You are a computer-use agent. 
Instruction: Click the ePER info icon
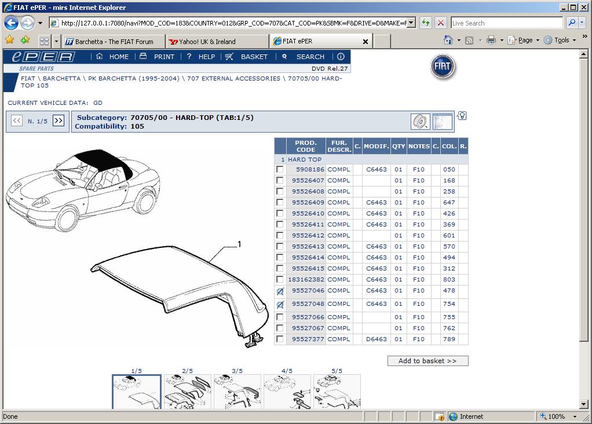(341, 57)
